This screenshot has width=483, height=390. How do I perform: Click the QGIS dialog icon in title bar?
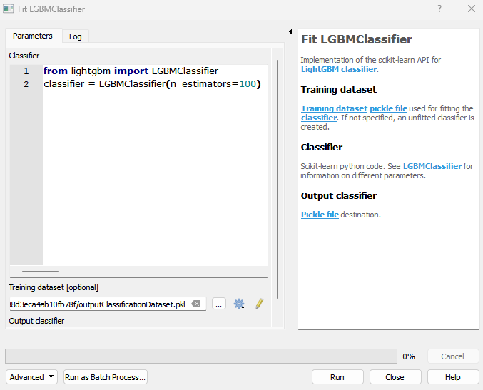point(9,9)
